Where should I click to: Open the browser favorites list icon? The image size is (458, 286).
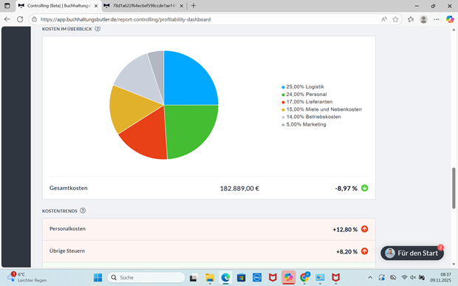411,19
